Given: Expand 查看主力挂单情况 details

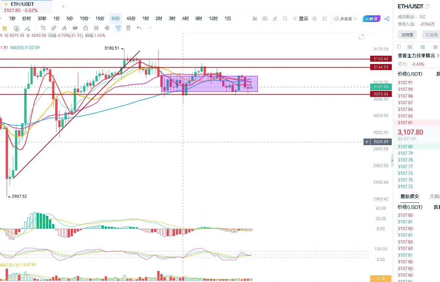Looking at the screenshot, I should [419, 56].
